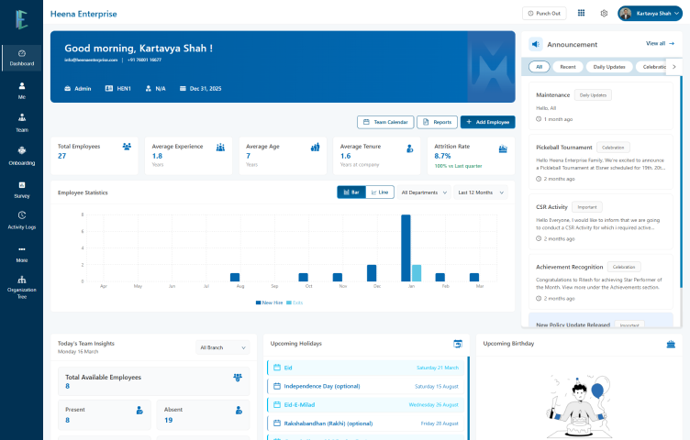Switch chart to Line view
Screen dimensions: 690x440
coord(381,192)
